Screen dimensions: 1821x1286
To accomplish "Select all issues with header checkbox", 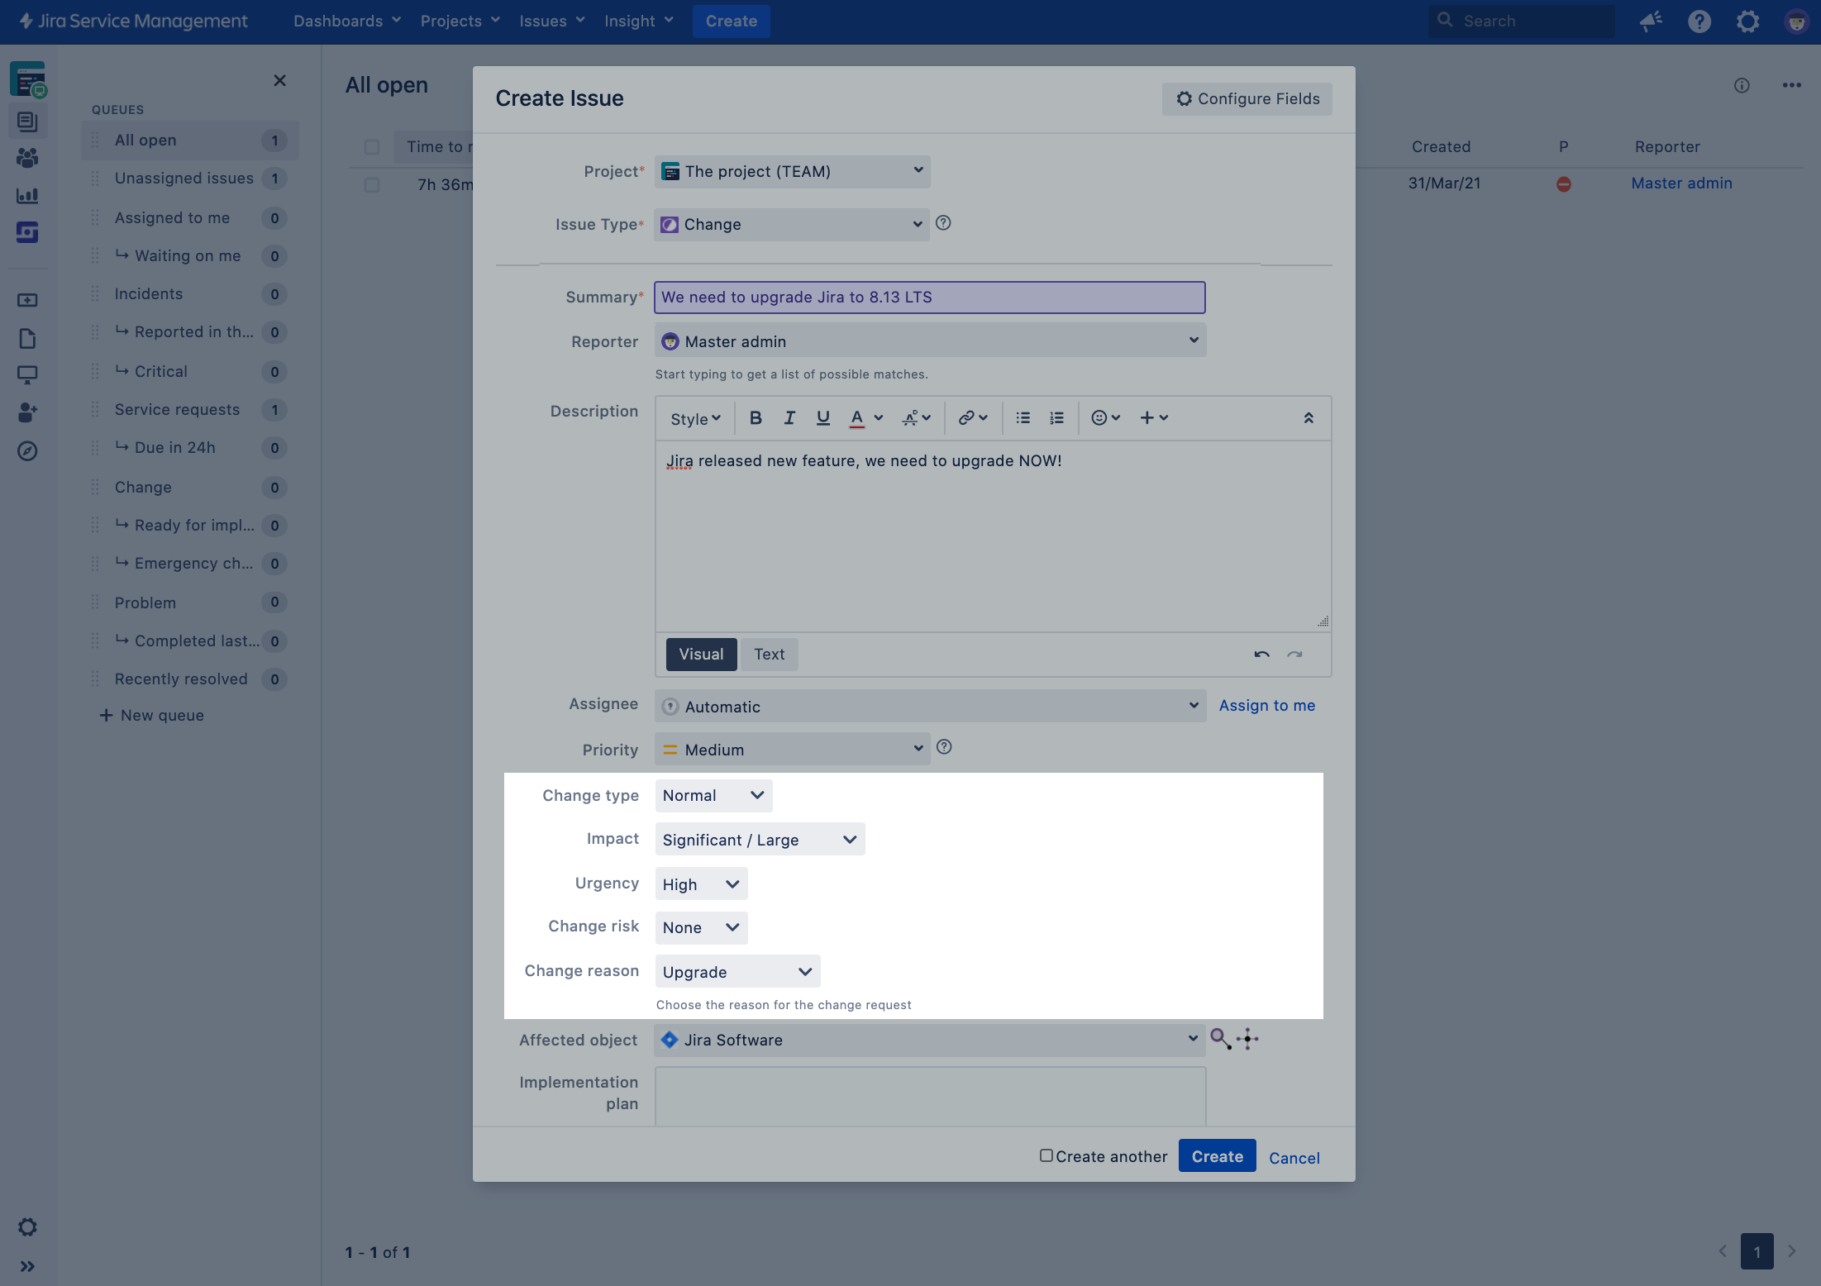I will point(372,147).
